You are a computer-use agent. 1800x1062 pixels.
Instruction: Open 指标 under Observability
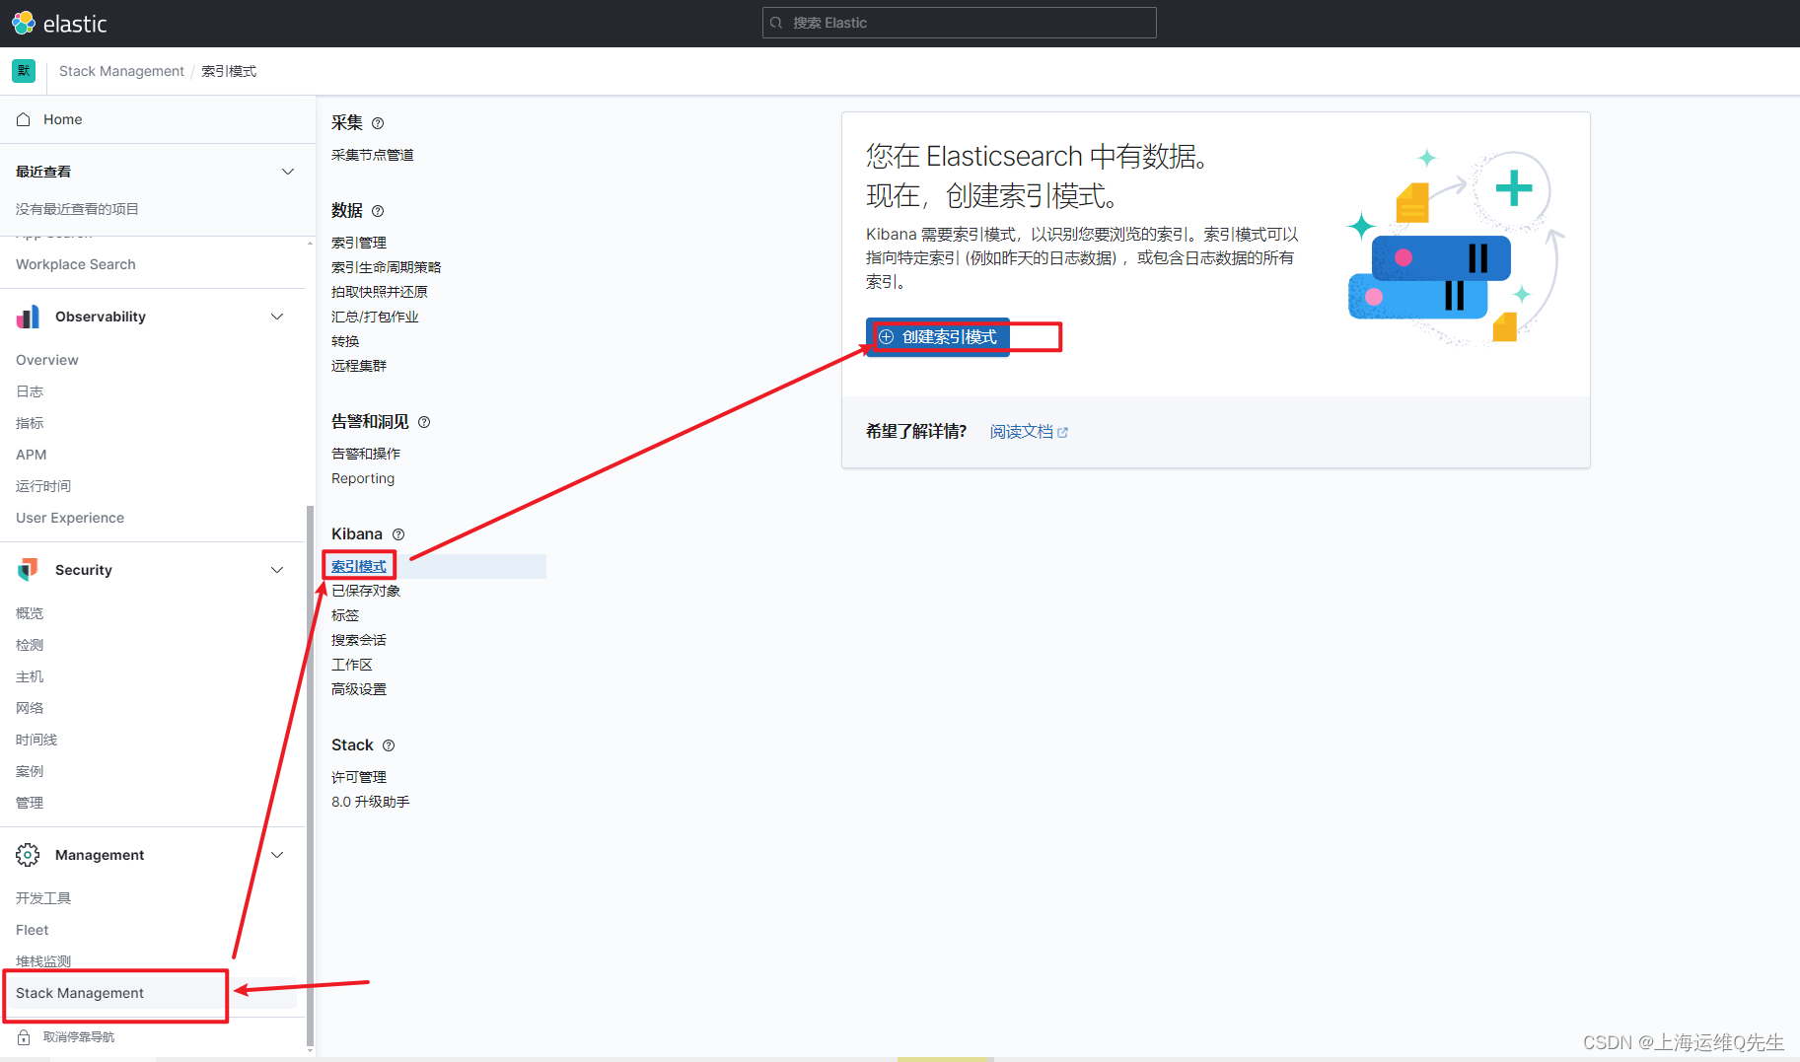pos(30,423)
